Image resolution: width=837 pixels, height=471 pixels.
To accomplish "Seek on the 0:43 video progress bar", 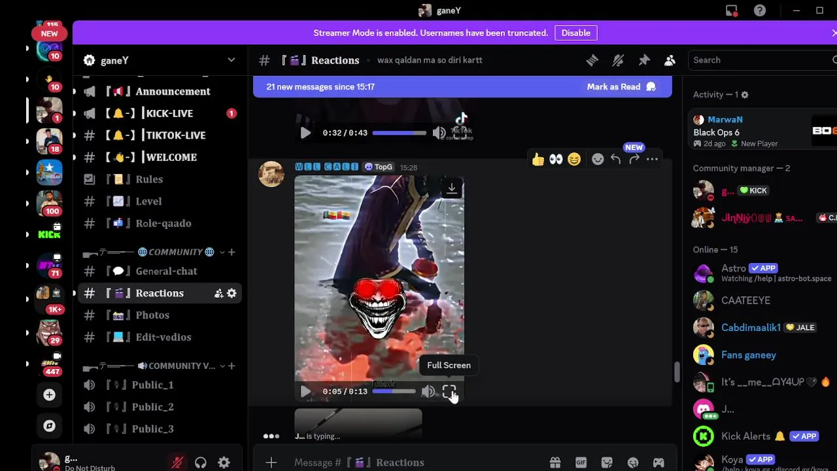I will (399, 133).
